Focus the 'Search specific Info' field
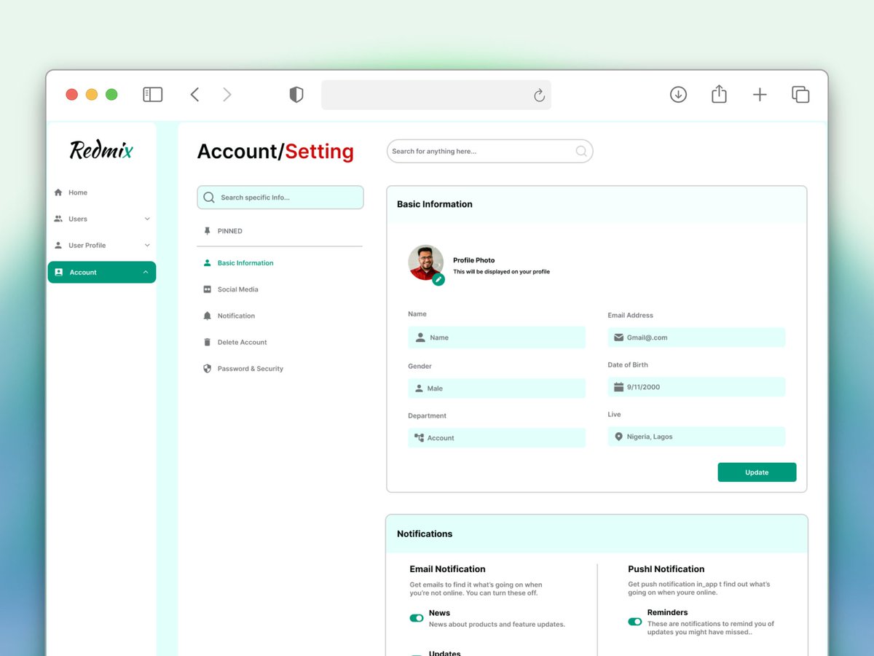The image size is (874, 656). click(280, 198)
